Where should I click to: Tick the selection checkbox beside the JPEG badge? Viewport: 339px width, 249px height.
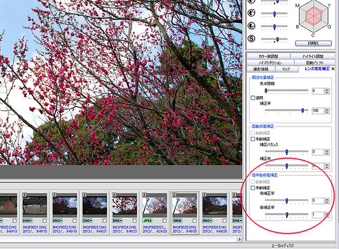tap(165, 221)
